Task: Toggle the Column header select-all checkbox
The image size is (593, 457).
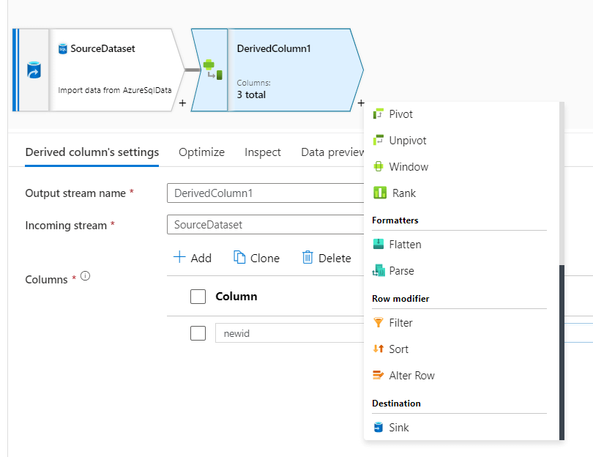Action: 198,297
